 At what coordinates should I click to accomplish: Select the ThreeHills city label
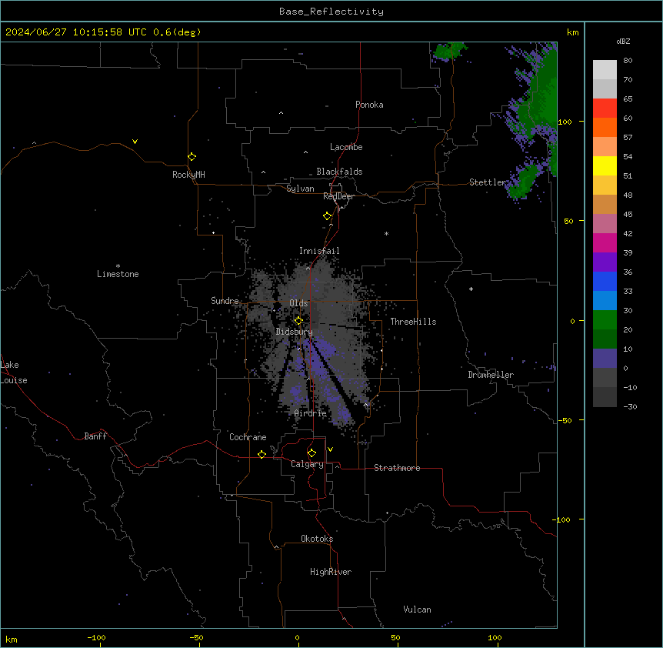[x=414, y=322]
